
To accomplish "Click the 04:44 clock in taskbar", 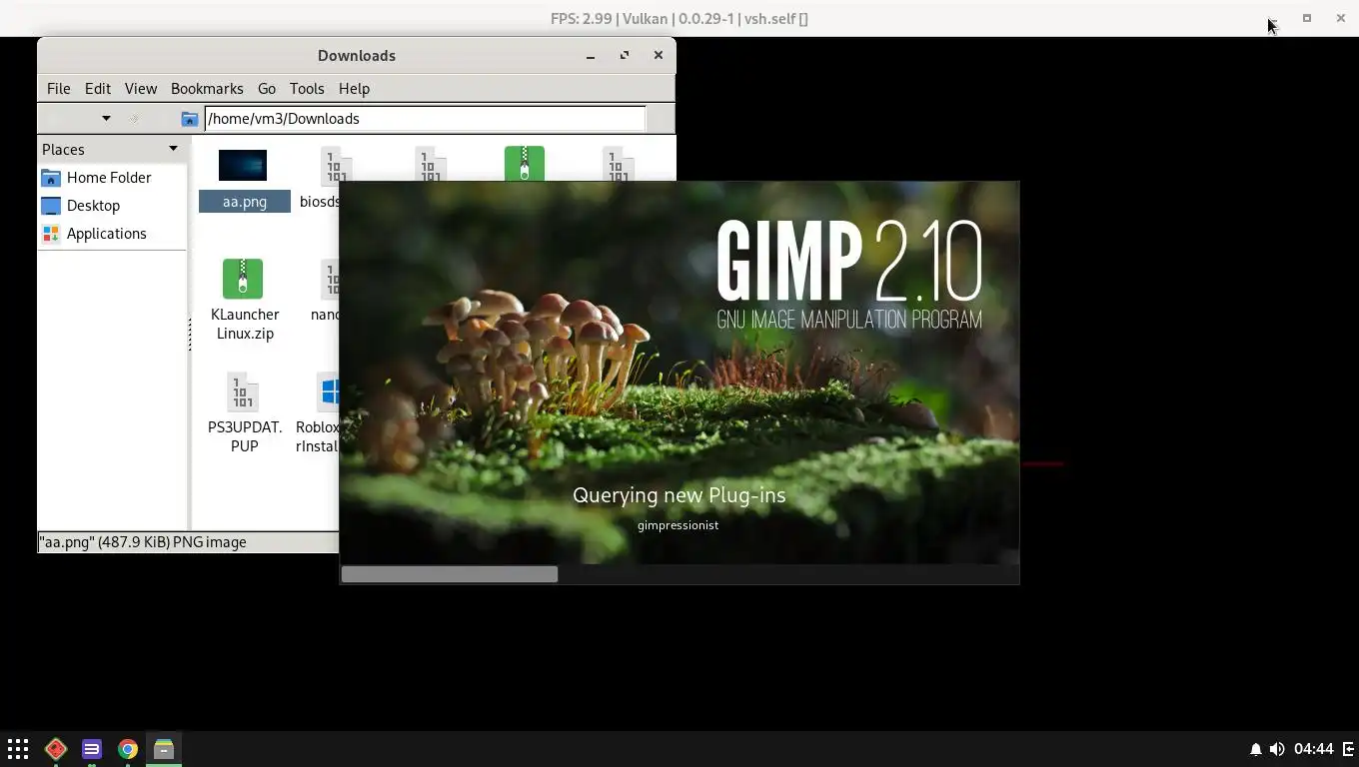I will pos(1313,749).
